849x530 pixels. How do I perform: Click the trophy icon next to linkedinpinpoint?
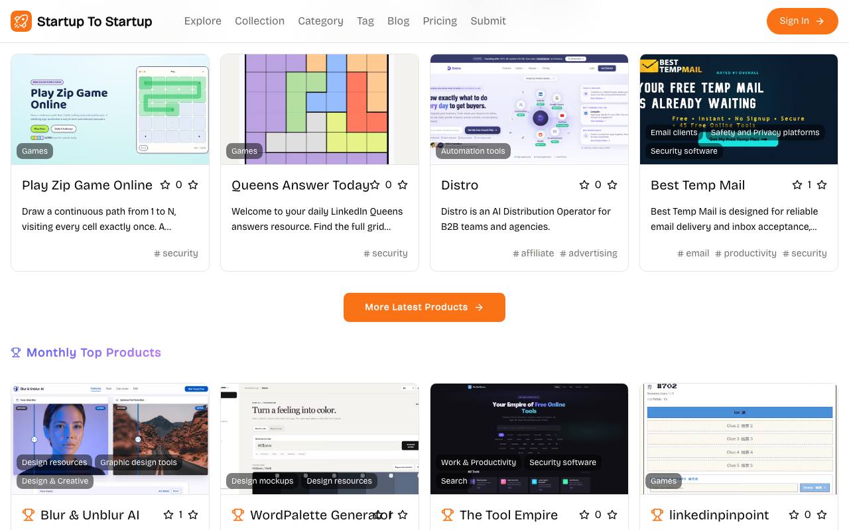point(657,515)
